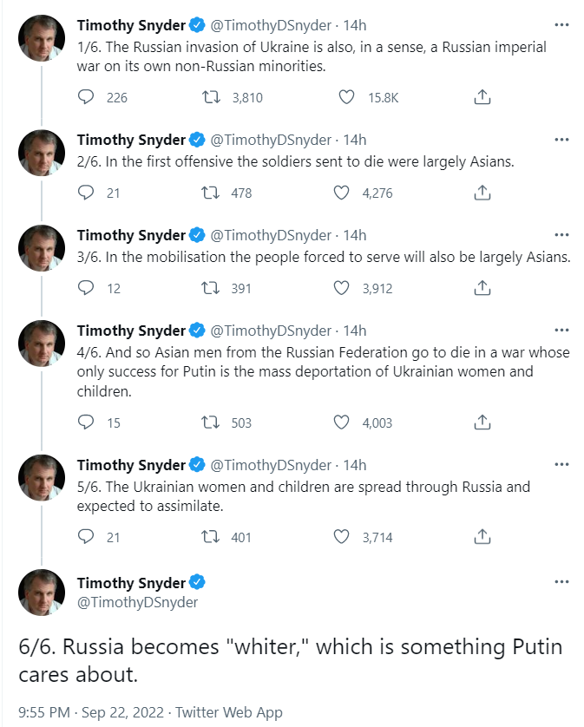Share the 4/6 tweet
The width and height of the screenshot is (584, 727).
pyautogui.click(x=483, y=422)
